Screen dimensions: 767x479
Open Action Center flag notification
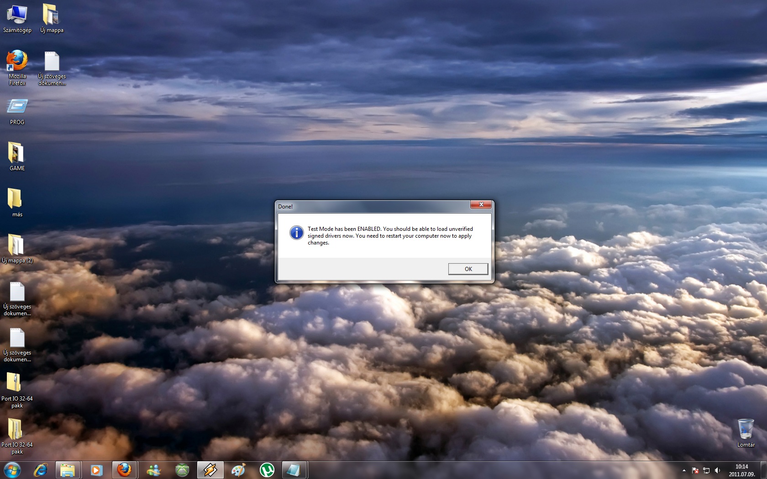point(695,470)
